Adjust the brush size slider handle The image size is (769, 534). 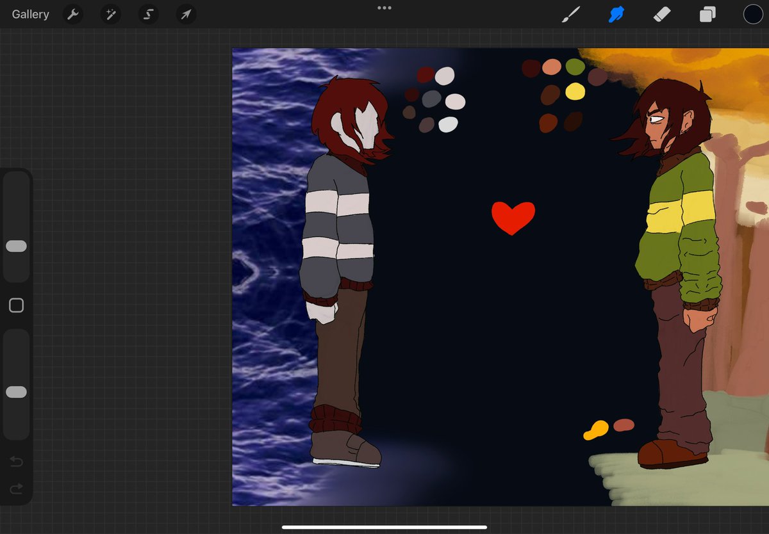(16, 247)
